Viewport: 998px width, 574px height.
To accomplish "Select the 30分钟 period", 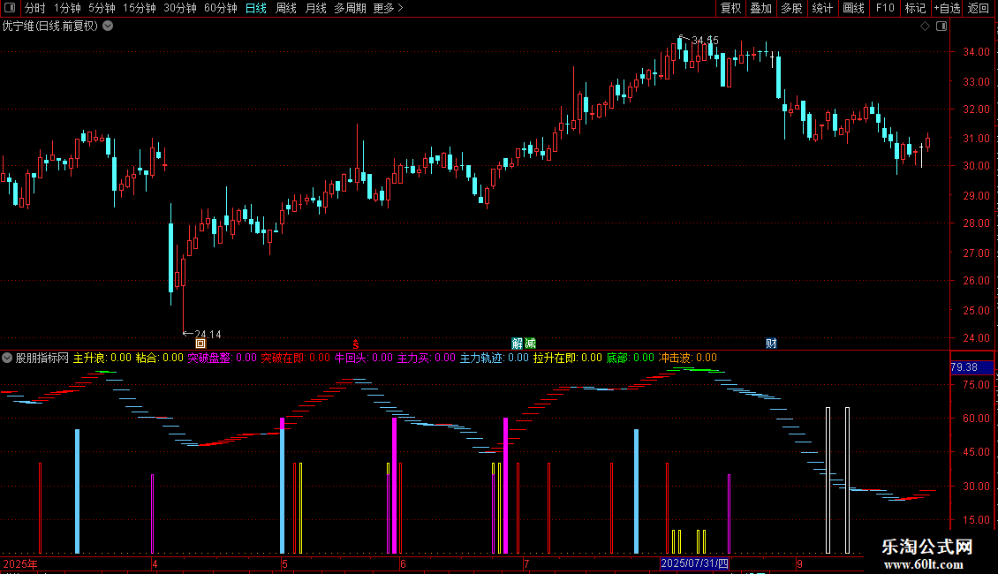I will click(179, 8).
